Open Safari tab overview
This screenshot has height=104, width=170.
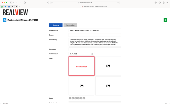pos(25,3)
